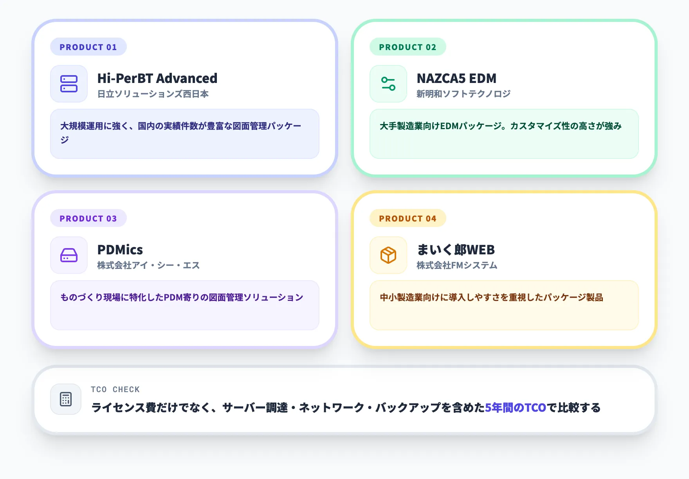The height and width of the screenshot is (479, 689).
Task: Select the green icon tile on the NAZCA5 card
Action: [x=388, y=84]
